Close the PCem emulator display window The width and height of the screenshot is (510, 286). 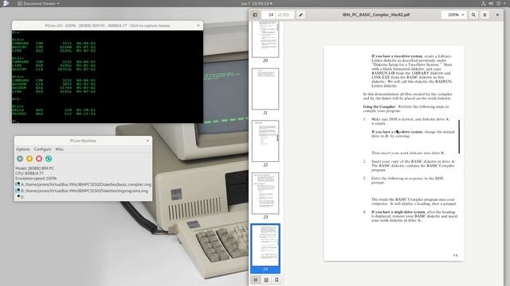tap(198, 25)
